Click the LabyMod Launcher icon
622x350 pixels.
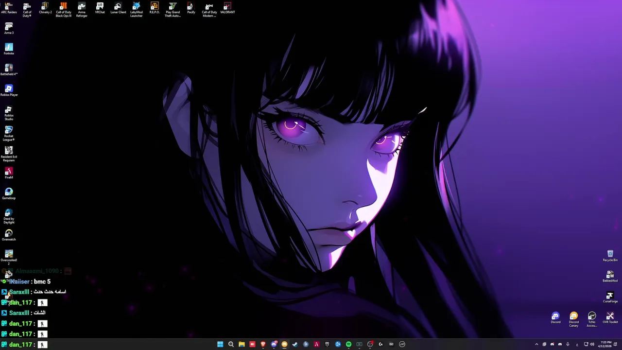pos(137,10)
